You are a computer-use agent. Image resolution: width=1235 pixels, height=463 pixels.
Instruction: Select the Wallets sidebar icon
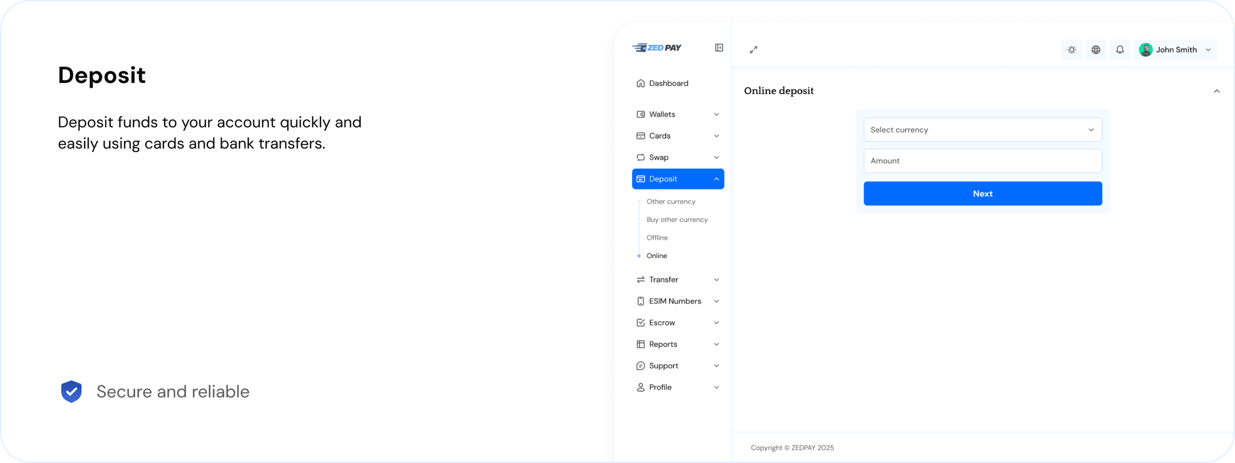[x=640, y=114]
